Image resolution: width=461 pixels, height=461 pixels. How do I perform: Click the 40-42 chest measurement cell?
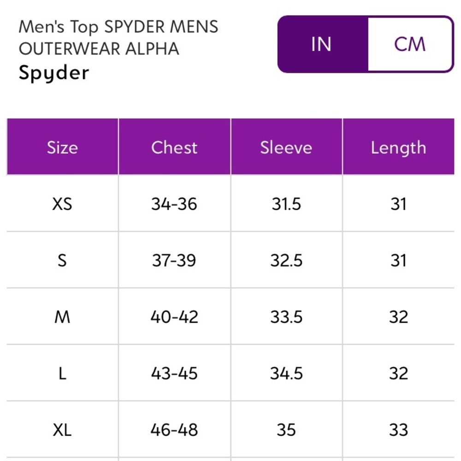pyautogui.click(x=174, y=317)
